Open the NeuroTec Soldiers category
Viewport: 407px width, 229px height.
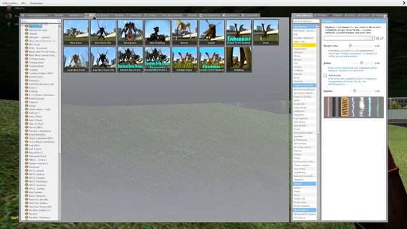38,203
